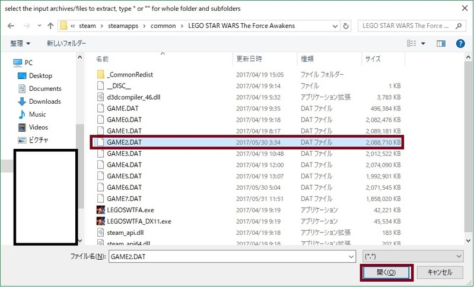Change view layout icon

[x=412, y=43]
